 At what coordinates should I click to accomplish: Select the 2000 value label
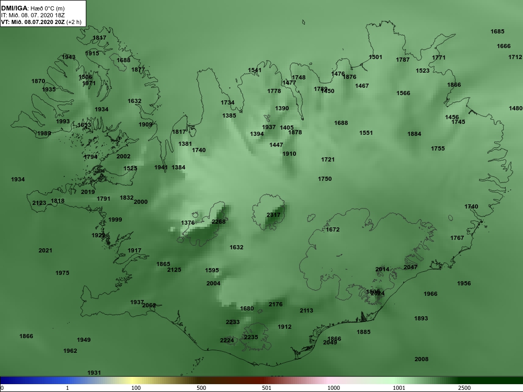pyautogui.click(x=140, y=202)
